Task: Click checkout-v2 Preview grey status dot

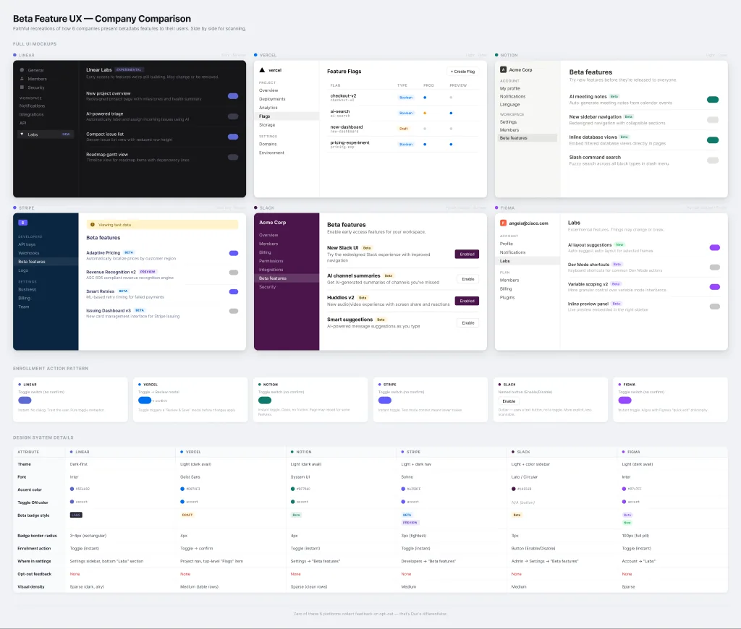Action: point(451,98)
